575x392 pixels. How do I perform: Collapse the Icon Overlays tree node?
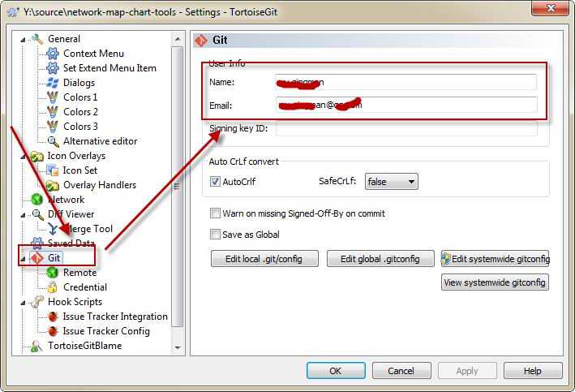coord(23,157)
